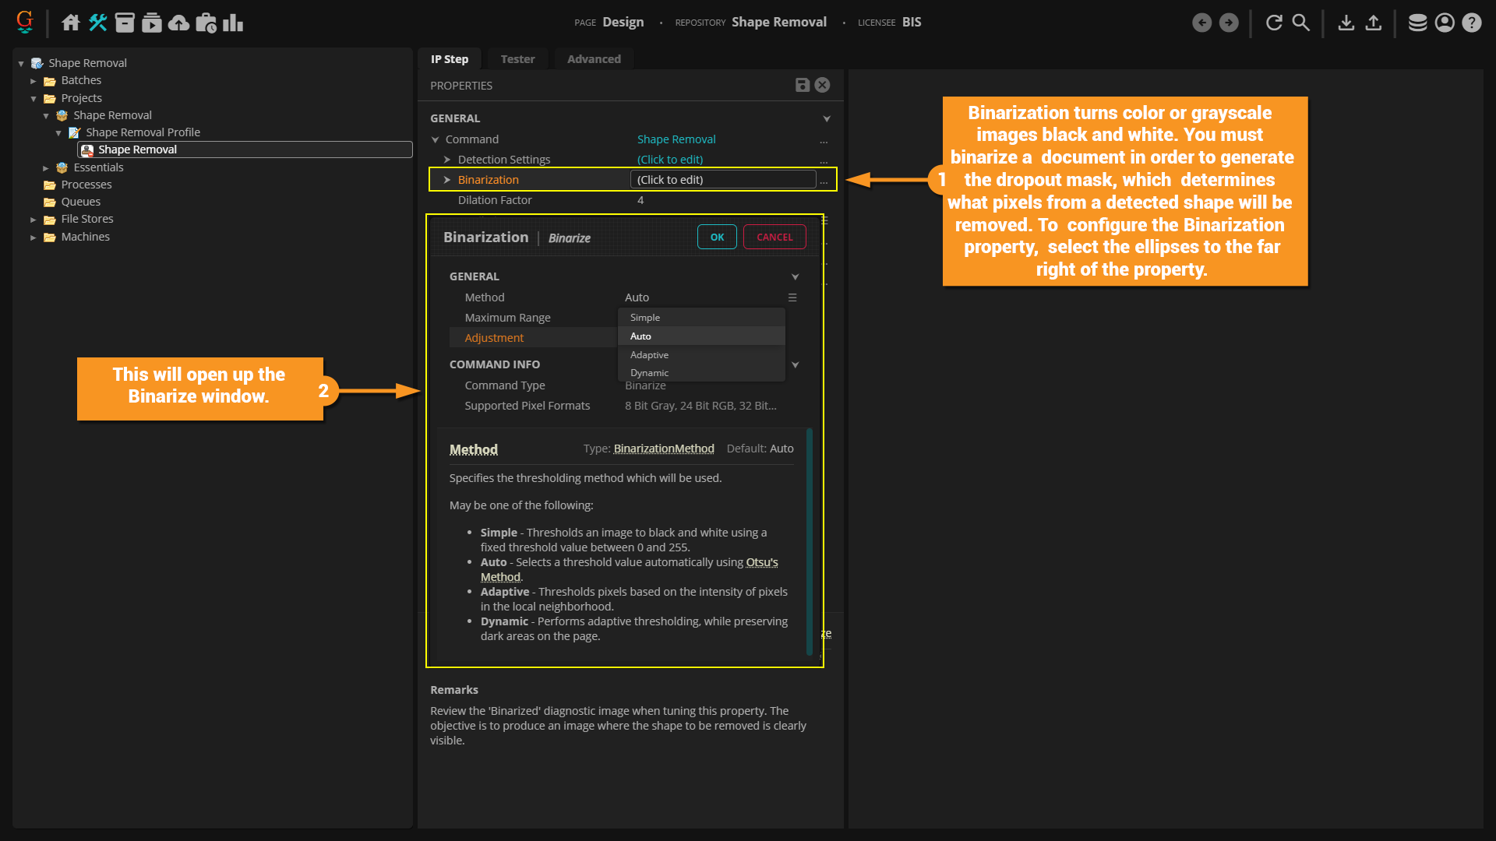Open the user account profile icon
Viewport: 1496px width, 841px height.
[1445, 23]
